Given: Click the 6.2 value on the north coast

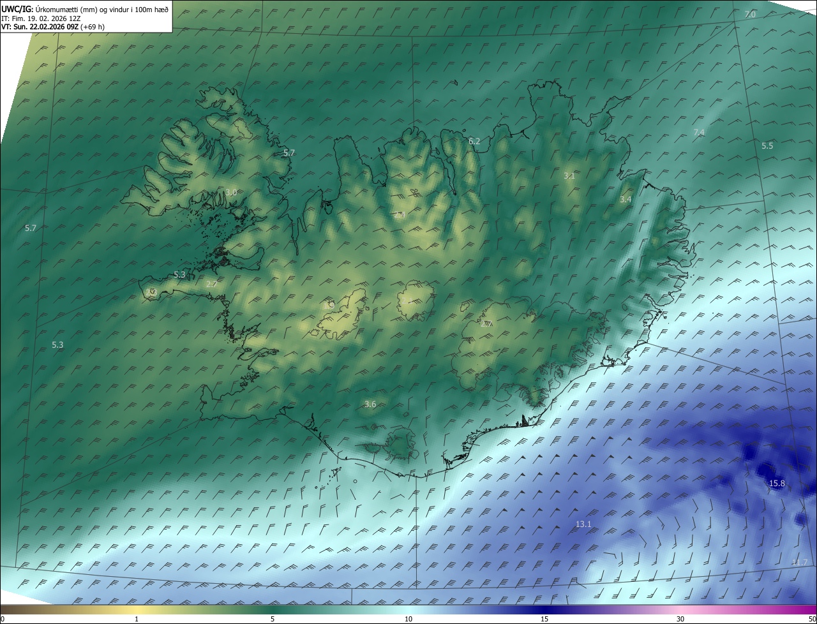Looking at the screenshot, I should pos(474,141).
